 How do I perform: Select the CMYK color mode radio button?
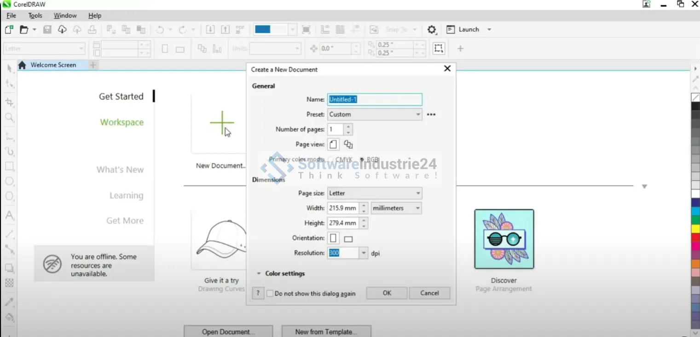pos(331,160)
